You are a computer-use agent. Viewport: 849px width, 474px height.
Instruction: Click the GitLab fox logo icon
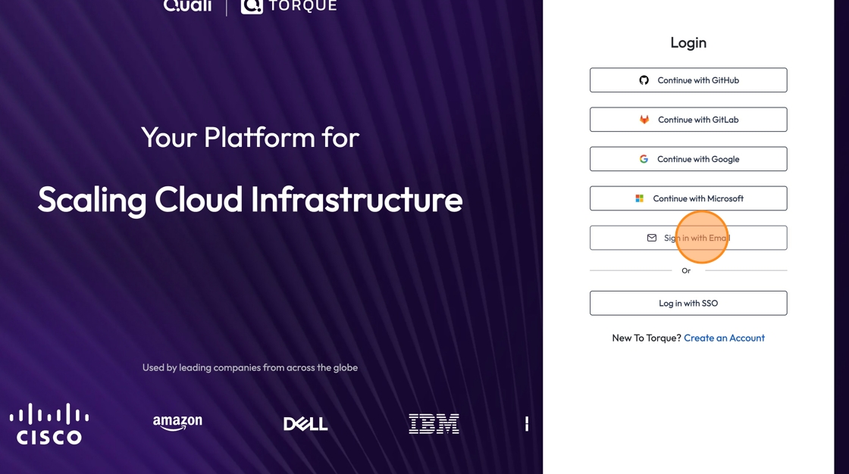click(644, 120)
